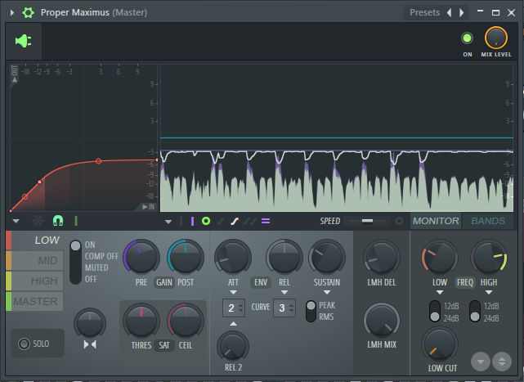This screenshot has height=382, width=524.
Task: Click the snowflake freeze icon
Action: point(38,221)
